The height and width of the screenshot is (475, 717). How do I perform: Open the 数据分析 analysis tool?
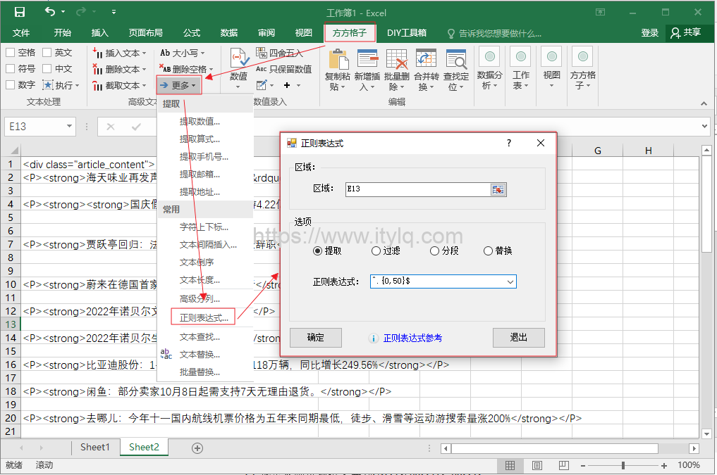[x=489, y=69]
